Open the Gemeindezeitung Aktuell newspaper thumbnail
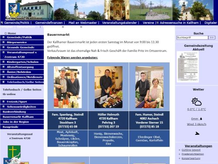This screenshot has width=218, height=164. 187,67
